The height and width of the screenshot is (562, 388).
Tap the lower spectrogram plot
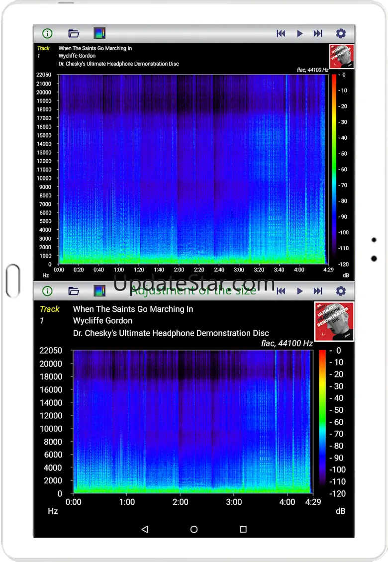[193, 422]
